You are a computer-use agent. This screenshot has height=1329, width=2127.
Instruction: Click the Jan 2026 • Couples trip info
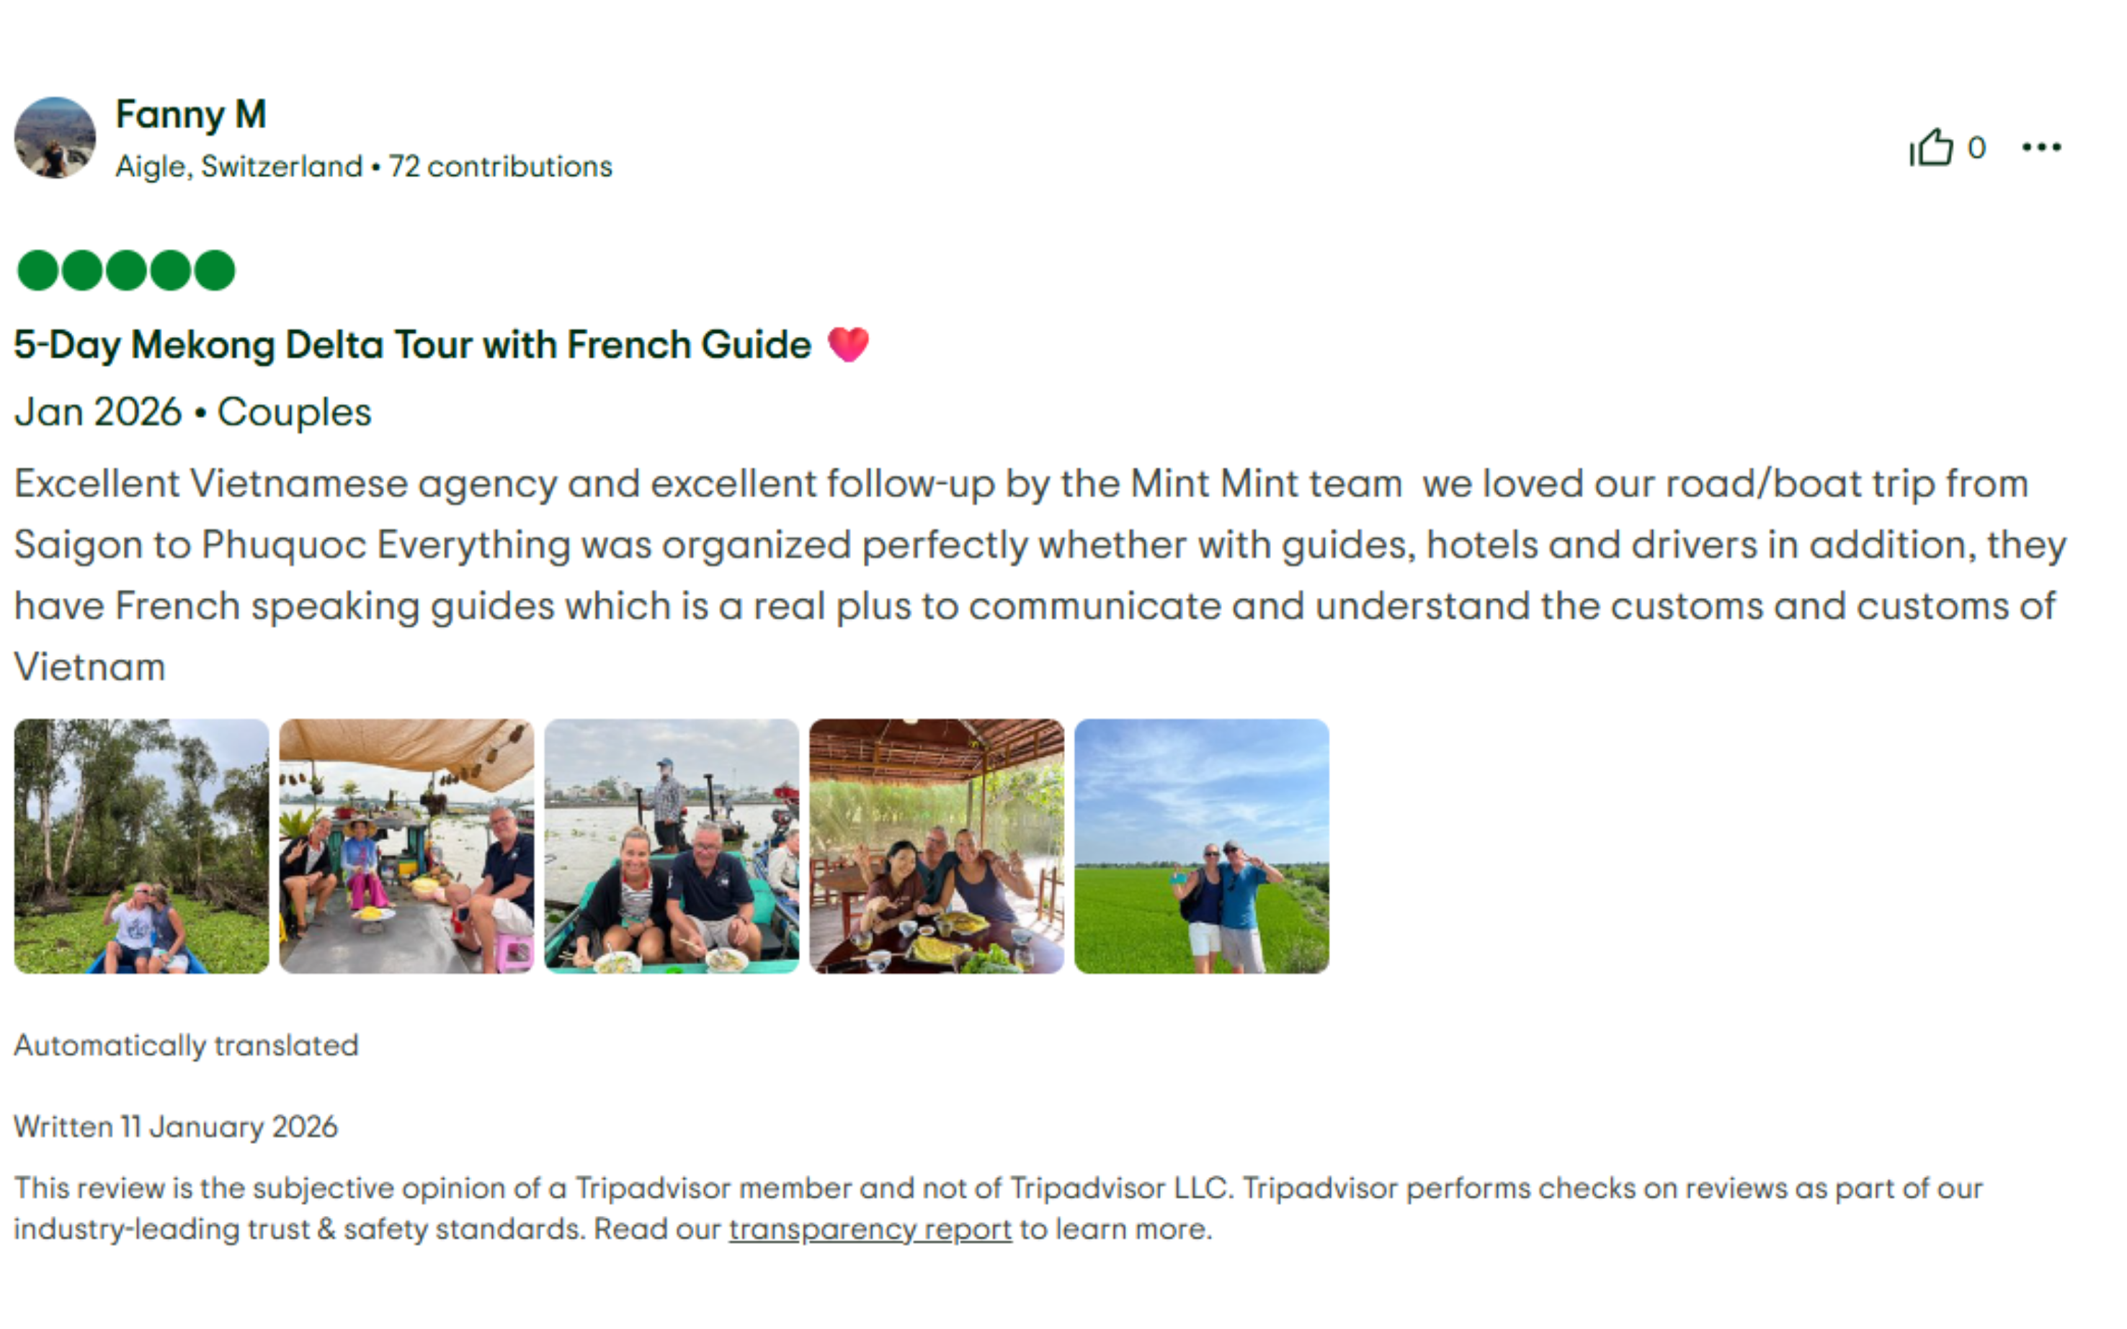pyautogui.click(x=193, y=412)
